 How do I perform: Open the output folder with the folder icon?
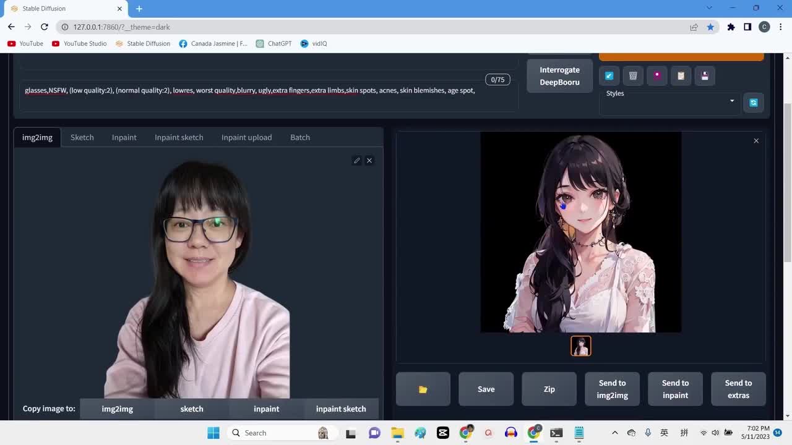point(423,389)
